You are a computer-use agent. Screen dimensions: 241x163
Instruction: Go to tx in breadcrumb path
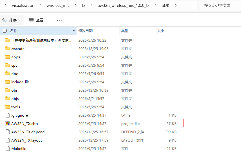tap(83, 6)
